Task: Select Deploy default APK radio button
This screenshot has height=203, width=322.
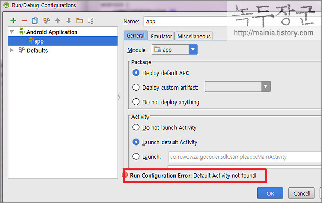Action: 136,73
